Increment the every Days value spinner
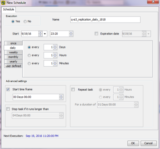160x149 pixels. click(55, 46)
